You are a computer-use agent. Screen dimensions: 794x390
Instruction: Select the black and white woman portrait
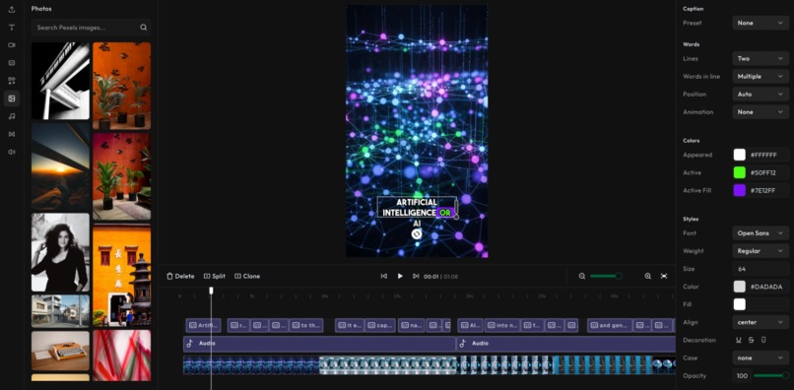pyautogui.click(x=60, y=252)
